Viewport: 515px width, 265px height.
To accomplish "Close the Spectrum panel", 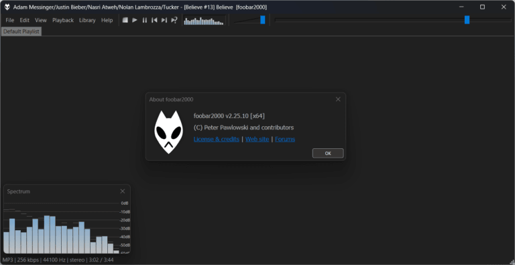I will point(123,191).
